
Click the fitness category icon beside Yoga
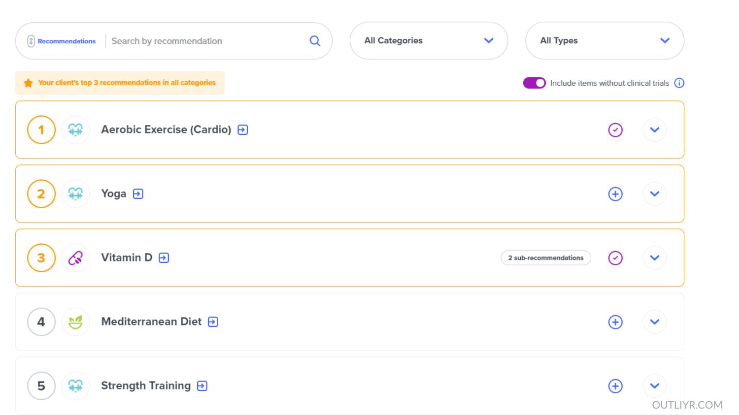tap(75, 193)
